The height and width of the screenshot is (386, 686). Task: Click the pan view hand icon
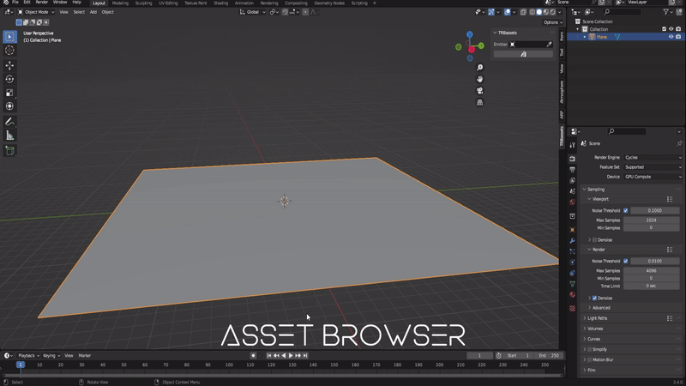[x=480, y=79]
